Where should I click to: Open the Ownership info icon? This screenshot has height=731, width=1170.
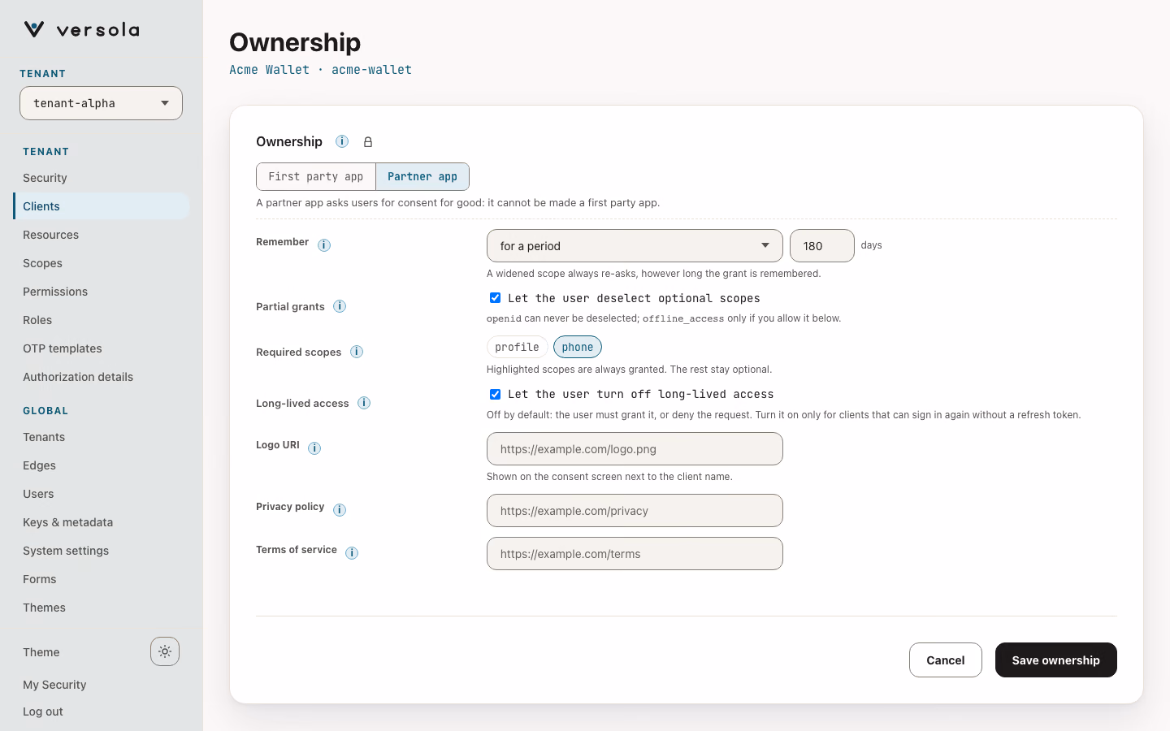(x=342, y=141)
